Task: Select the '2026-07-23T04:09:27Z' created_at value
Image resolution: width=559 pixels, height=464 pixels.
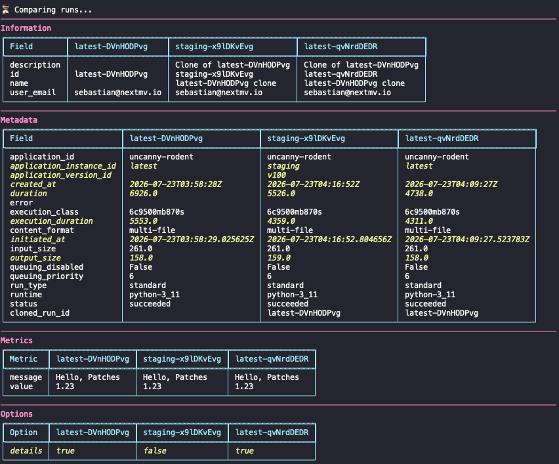Action: point(451,184)
